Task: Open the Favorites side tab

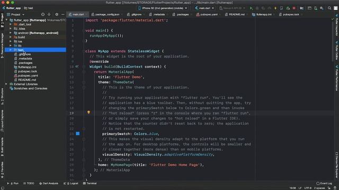Action: [x=2, y=170]
